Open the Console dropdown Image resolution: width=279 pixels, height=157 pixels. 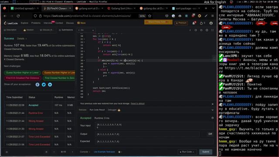[85, 152]
